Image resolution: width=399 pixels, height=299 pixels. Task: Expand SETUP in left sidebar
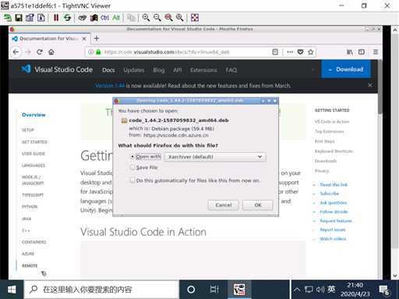pos(28,130)
